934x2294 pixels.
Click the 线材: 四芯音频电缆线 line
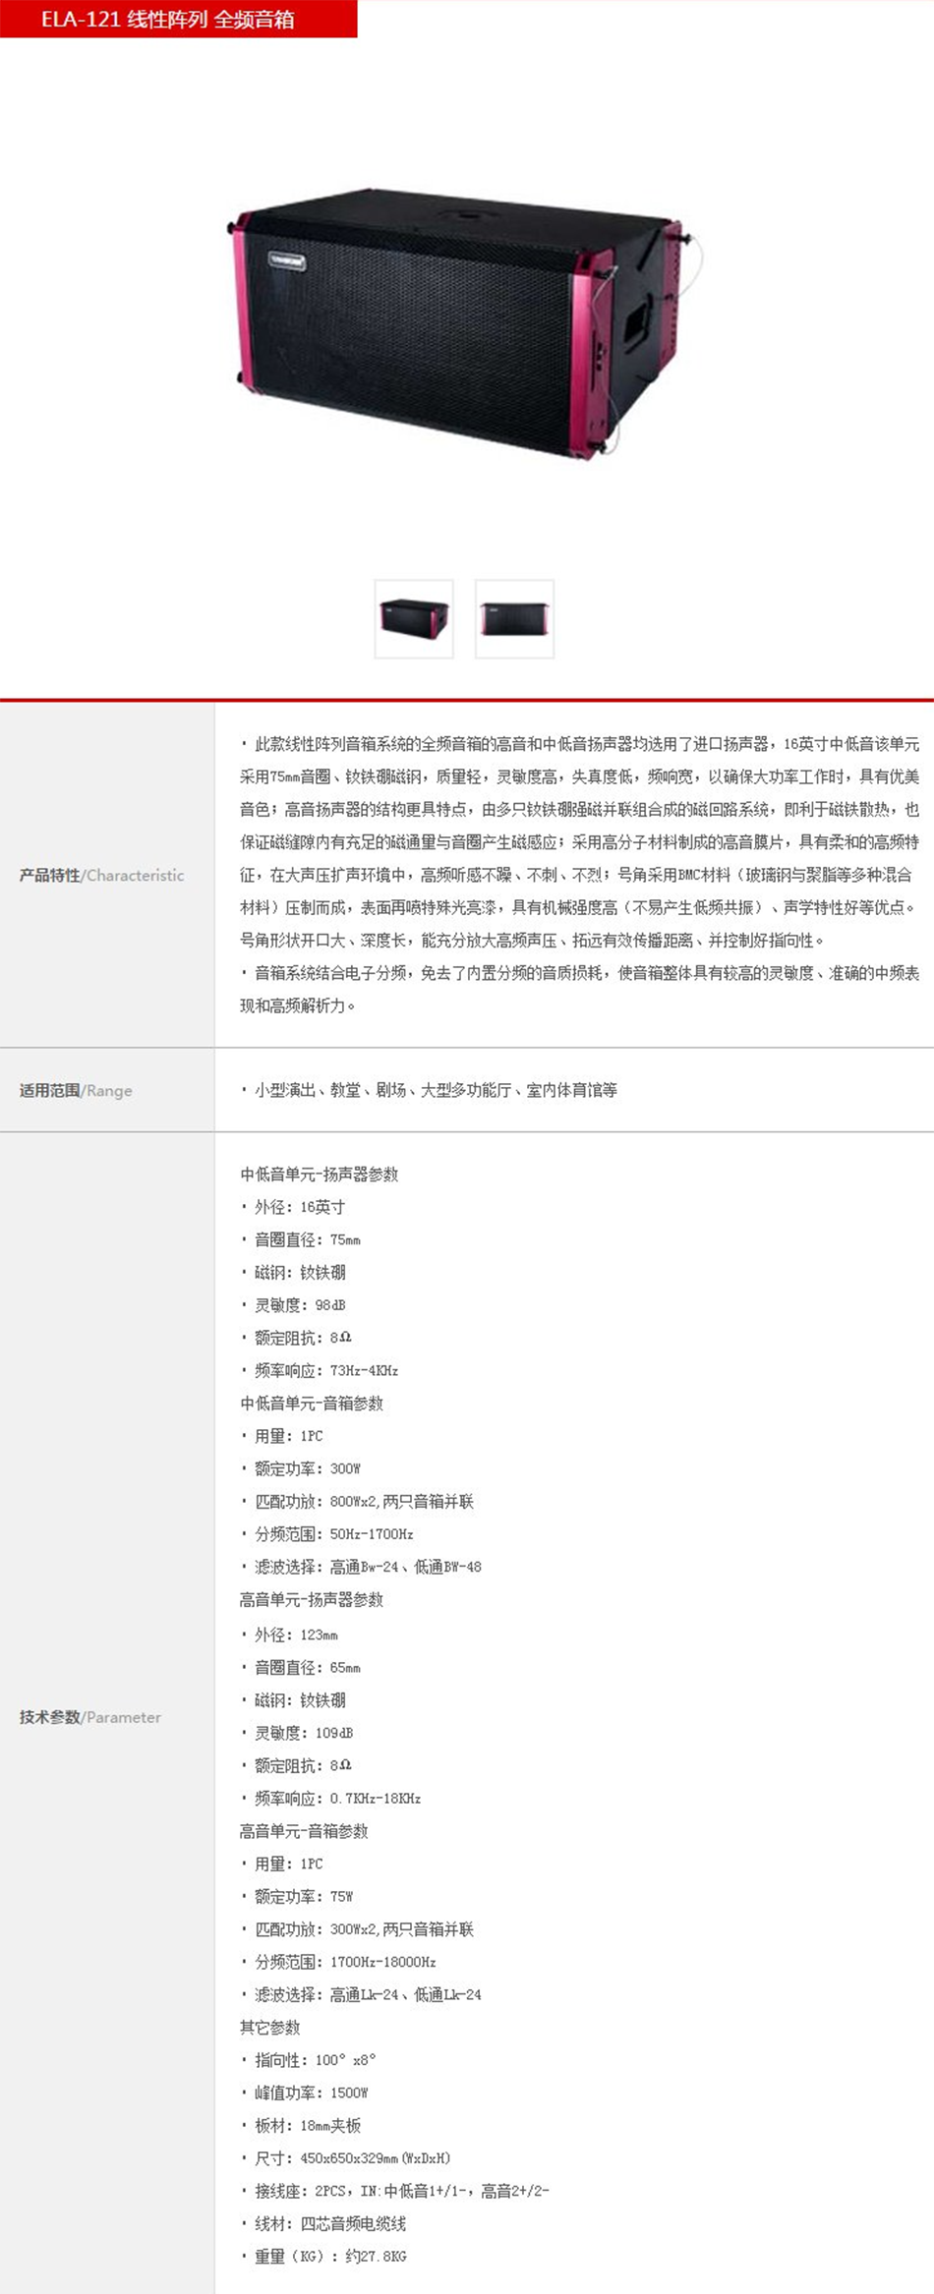(x=322, y=2224)
